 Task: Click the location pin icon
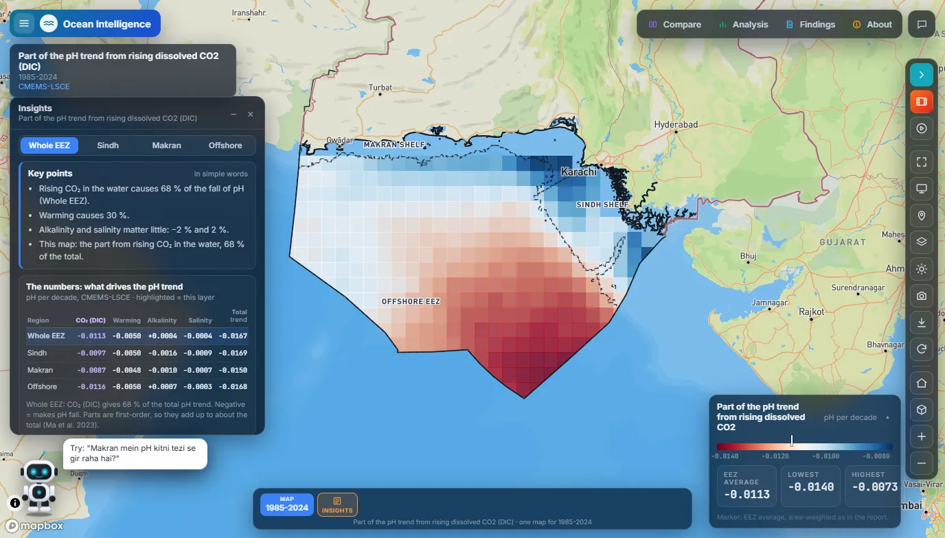pos(922,215)
